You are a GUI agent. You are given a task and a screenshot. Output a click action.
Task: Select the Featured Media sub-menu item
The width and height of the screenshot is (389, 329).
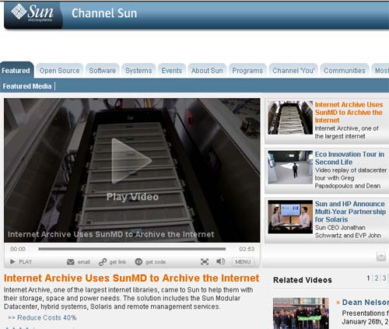click(27, 86)
